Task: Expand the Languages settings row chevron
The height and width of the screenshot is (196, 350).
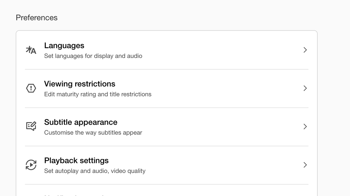Action: pos(305,50)
